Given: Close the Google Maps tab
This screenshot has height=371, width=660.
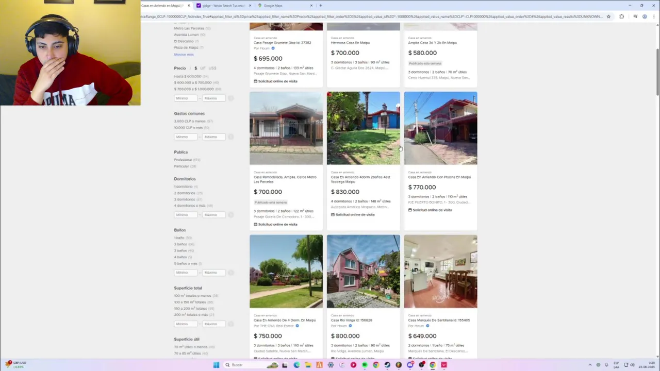Looking at the screenshot, I should [311, 6].
